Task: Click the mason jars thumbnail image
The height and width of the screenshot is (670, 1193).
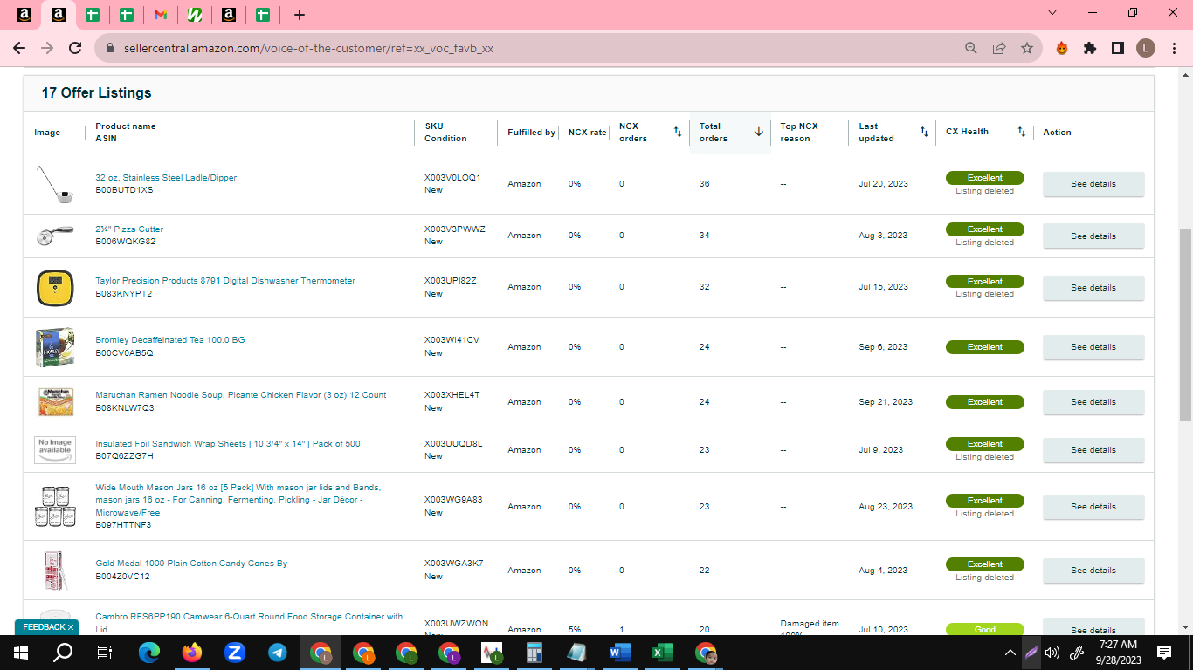Action: coord(54,507)
